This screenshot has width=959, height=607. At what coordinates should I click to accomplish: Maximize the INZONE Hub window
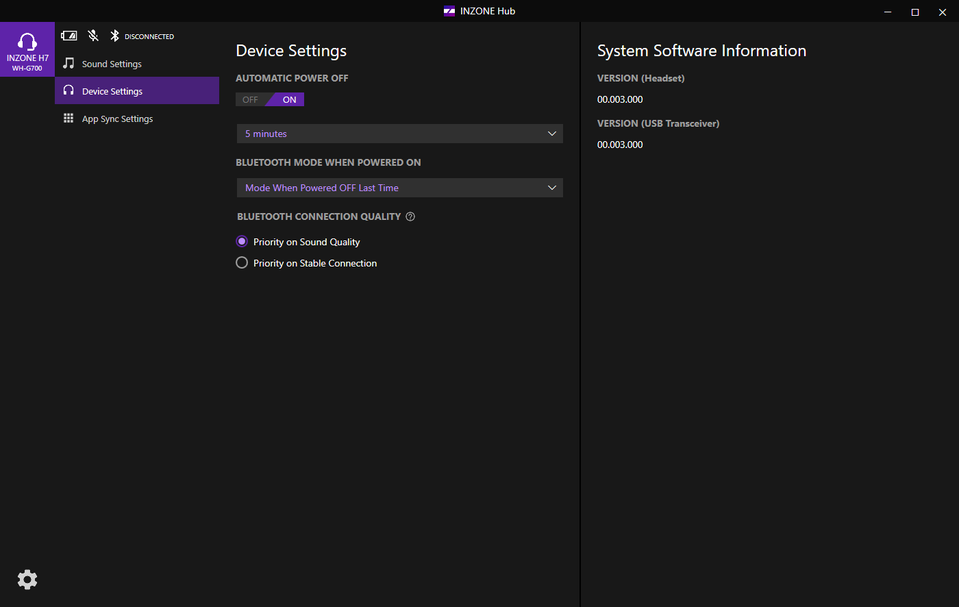pos(915,11)
